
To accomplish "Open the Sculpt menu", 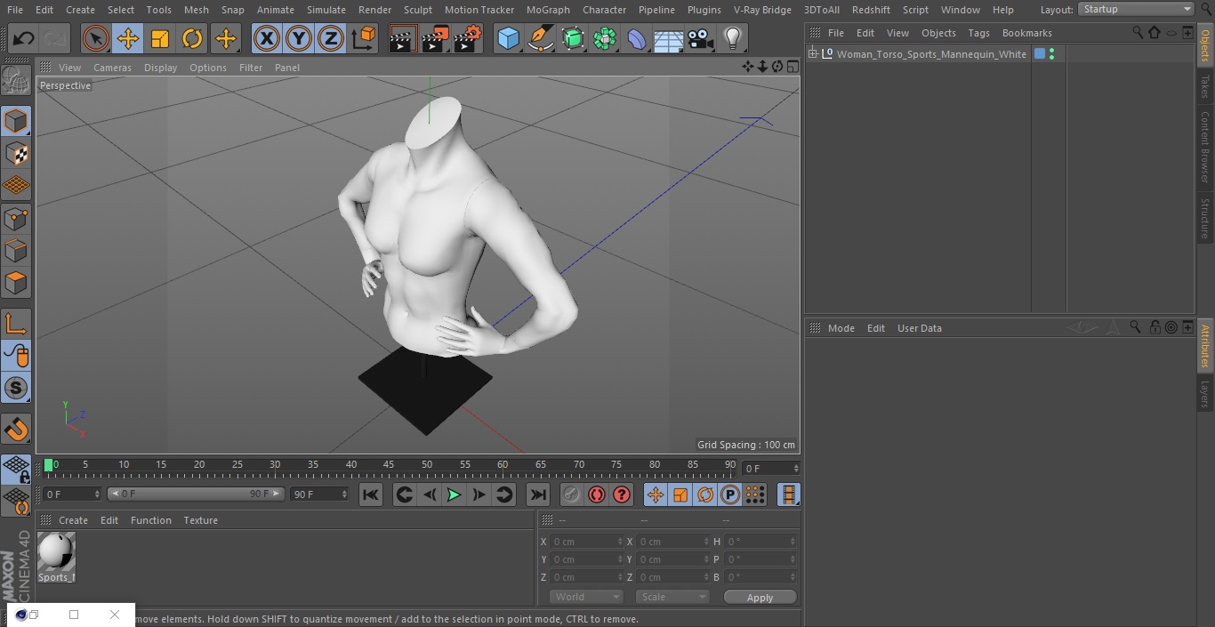I will tap(418, 10).
